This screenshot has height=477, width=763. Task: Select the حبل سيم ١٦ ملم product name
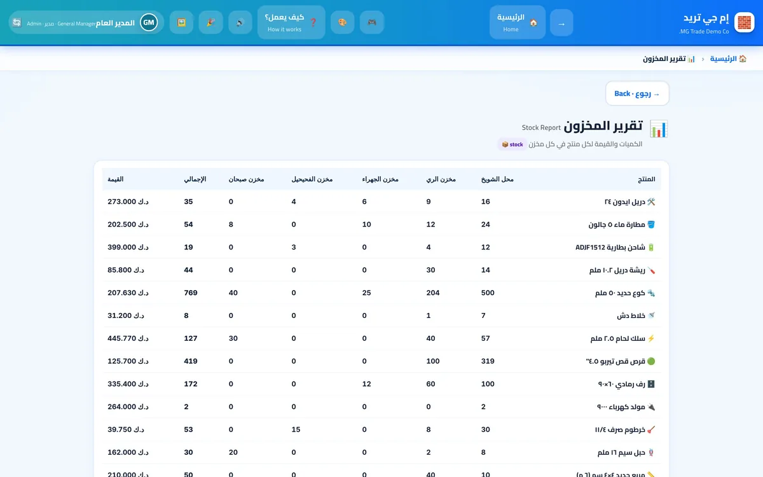coord(626,453)
